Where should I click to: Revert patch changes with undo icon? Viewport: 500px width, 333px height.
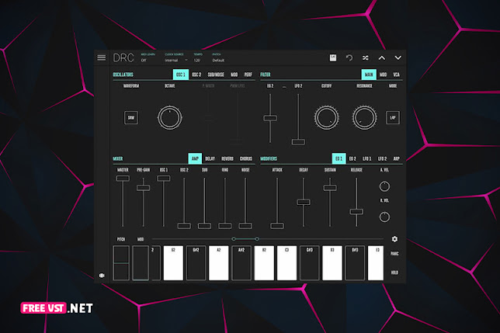click(349, 57)
